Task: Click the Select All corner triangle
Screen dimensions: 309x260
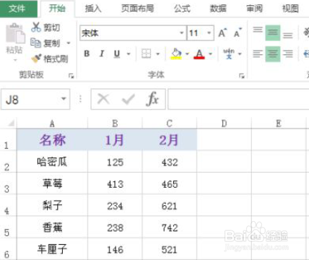Action: click(11, 123)
